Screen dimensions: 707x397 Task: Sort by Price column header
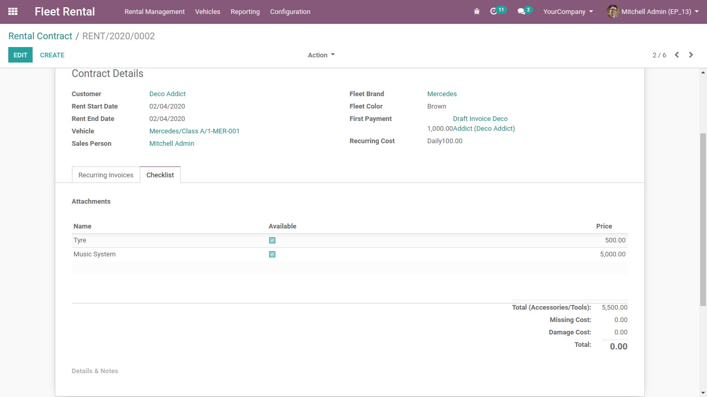click(x=604, y=226)
